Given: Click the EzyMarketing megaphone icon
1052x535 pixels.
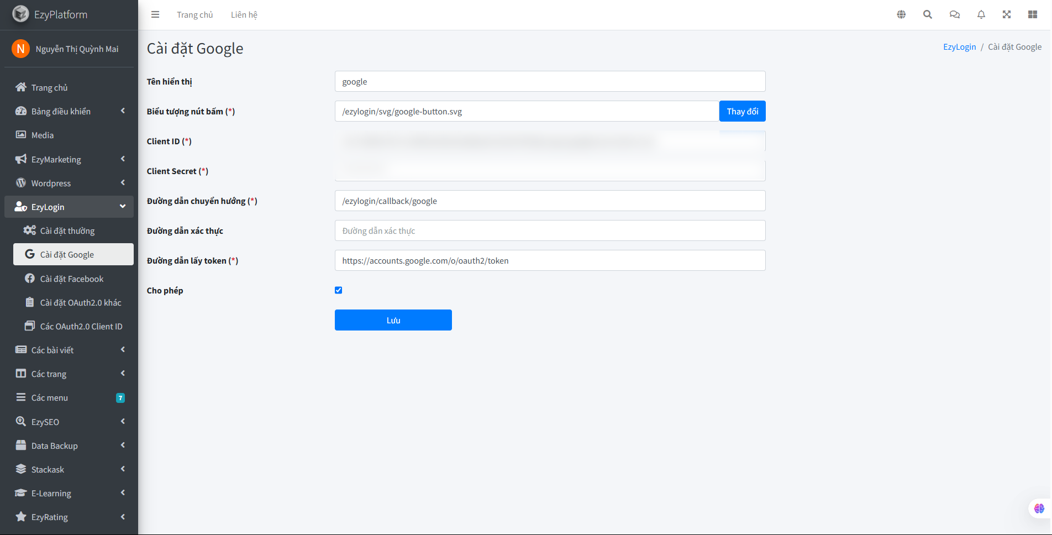Looking at the screenshot, I should [x=21, y=159].
